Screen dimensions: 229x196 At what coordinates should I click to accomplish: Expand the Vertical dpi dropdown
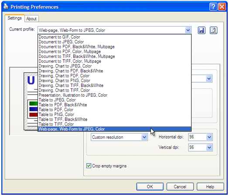209,148
